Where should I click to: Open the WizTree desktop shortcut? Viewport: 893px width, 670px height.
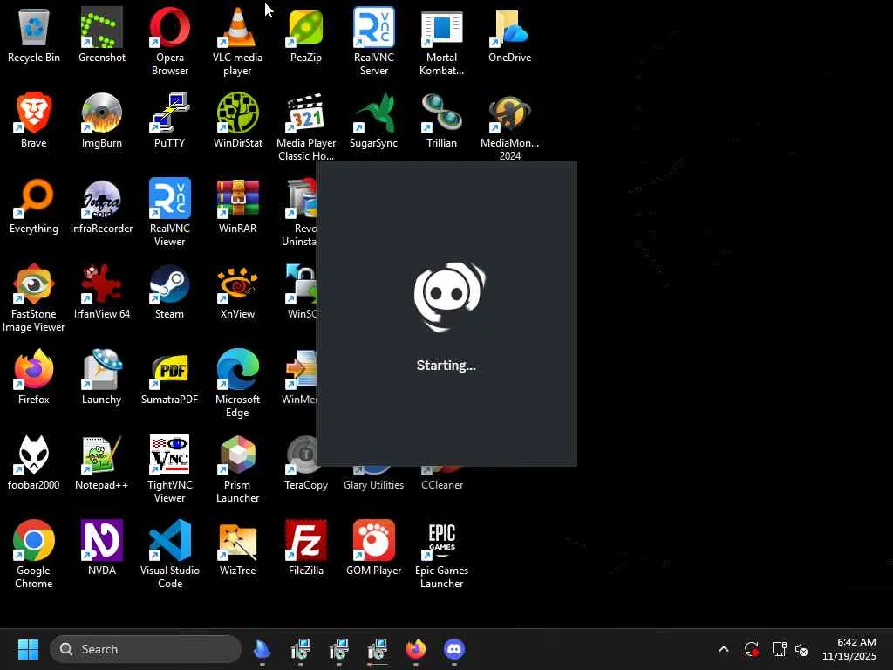[x=237, y=548]
